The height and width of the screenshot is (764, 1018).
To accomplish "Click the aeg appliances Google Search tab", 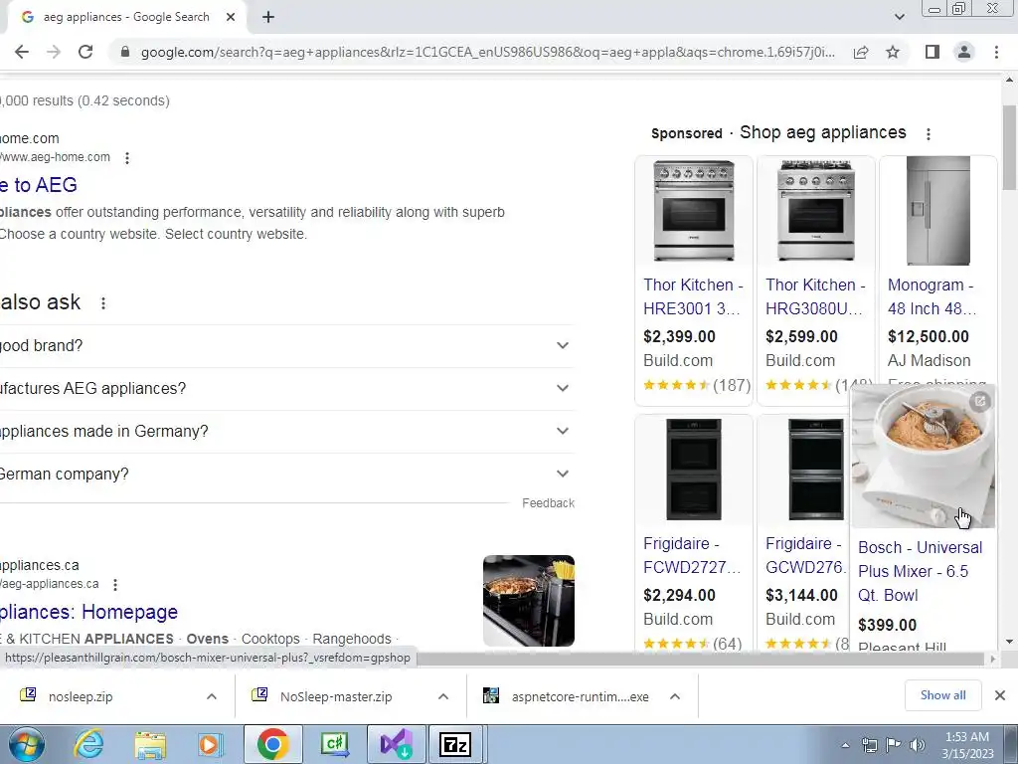I will (x=126, y=18).
